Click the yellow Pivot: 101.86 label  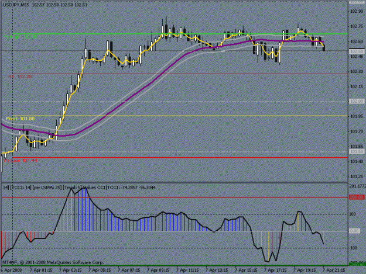tap(20, 119)
